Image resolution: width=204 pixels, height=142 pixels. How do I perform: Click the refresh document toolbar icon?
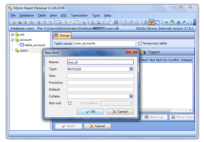[x=71, y=22]
